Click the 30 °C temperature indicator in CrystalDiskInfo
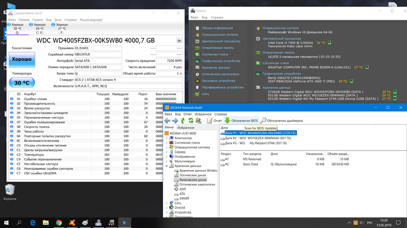 22,83
